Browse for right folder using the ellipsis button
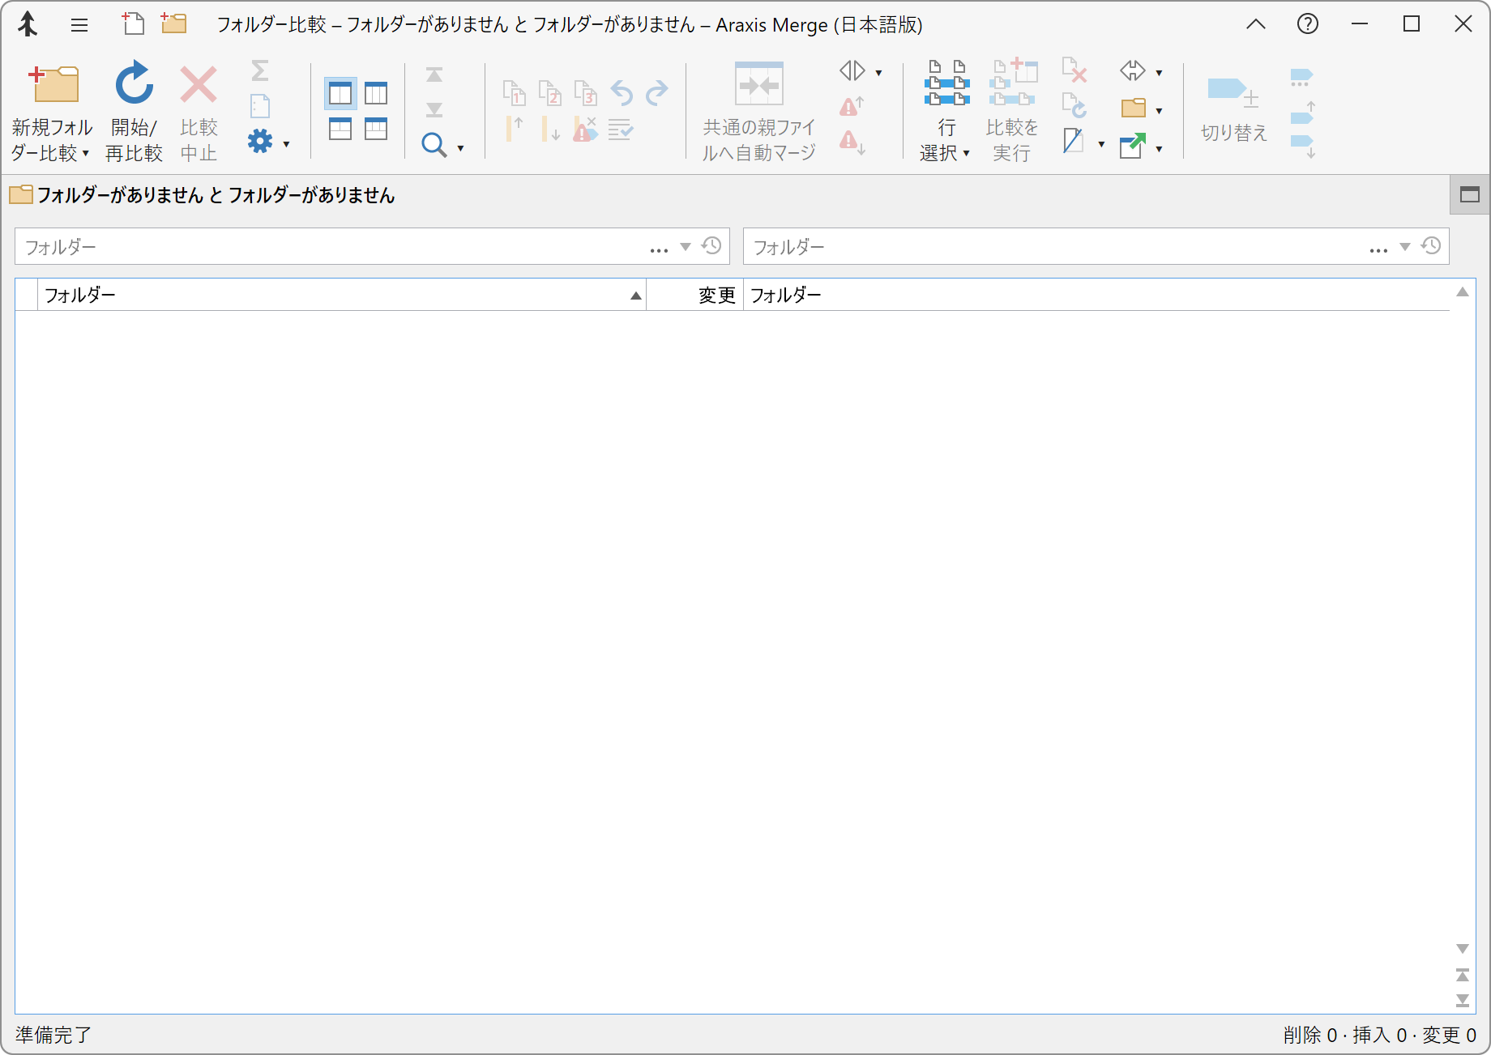1491x1055 pixels. pos(1378,248)
